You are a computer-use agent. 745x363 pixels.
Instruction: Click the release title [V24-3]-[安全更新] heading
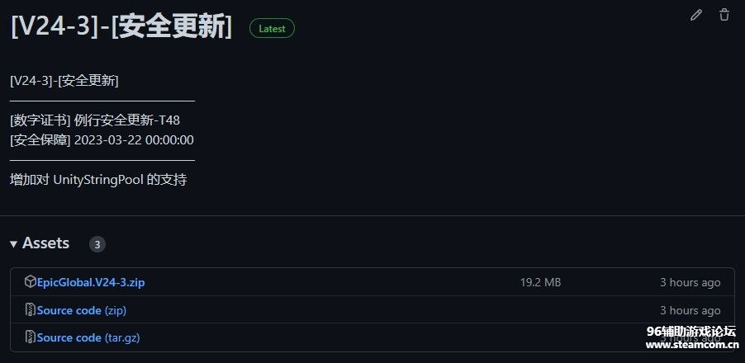121,26
